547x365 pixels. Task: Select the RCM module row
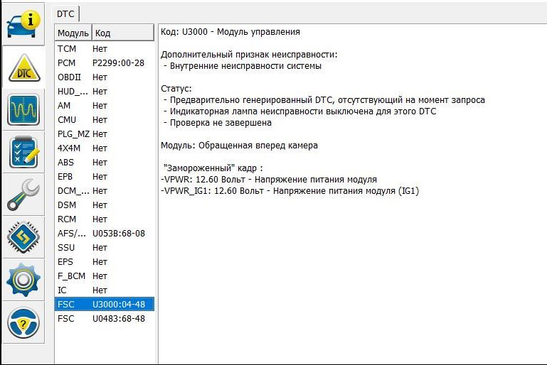pyautogui.click(x=105, y=219)
